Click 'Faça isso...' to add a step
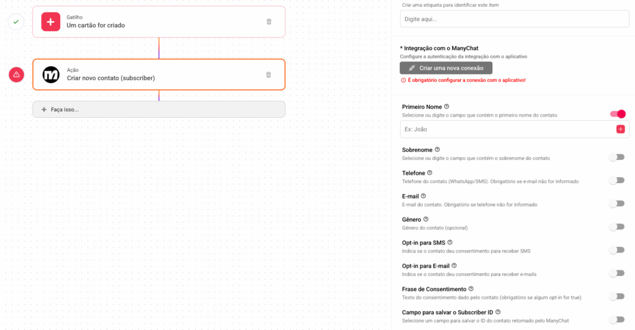635x330 pixels. [x=159, y=109]
